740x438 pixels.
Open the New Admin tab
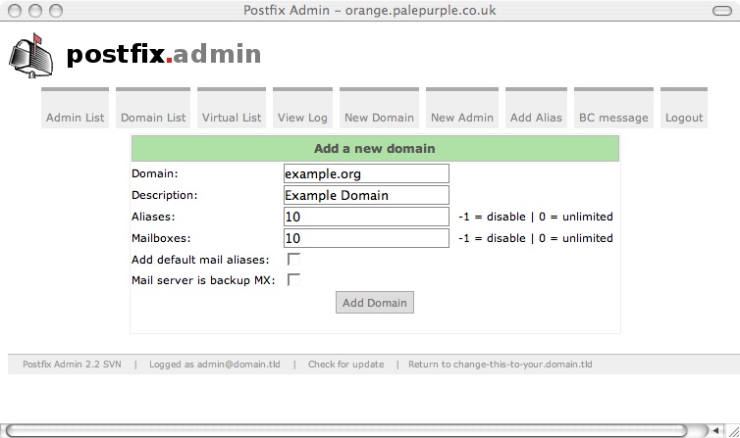(462, 117)
